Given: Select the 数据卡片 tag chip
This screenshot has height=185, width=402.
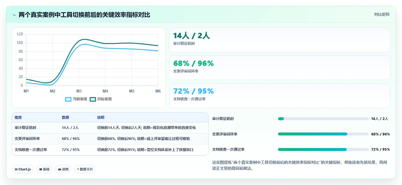Looking at the screenshot, I should click(x=85, y=169).
